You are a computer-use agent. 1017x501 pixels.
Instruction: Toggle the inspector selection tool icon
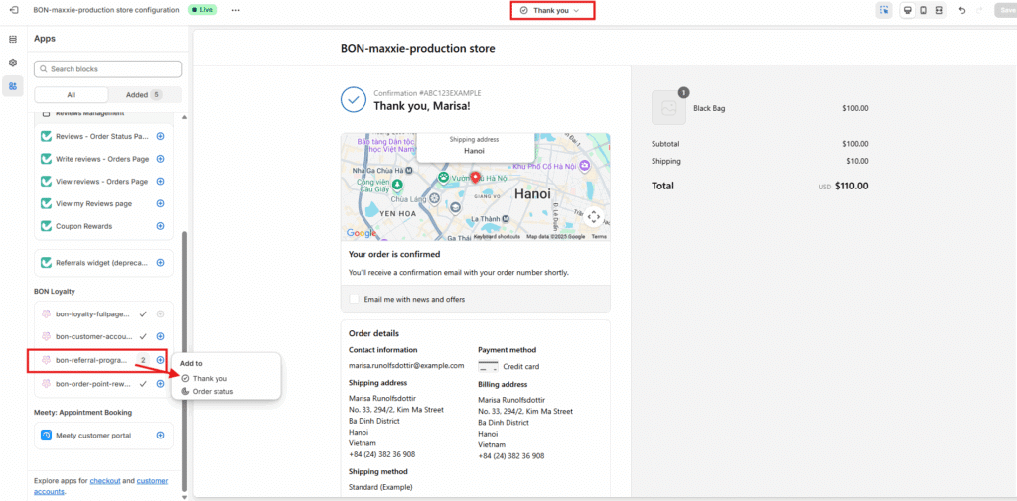click(x=884, y=10)
